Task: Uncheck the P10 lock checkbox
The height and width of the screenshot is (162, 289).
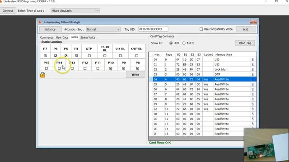Action: (x=111, y=68)
